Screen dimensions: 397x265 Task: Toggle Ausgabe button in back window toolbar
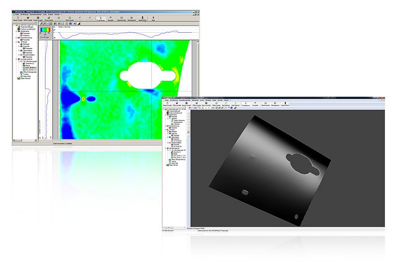[111, 18]
